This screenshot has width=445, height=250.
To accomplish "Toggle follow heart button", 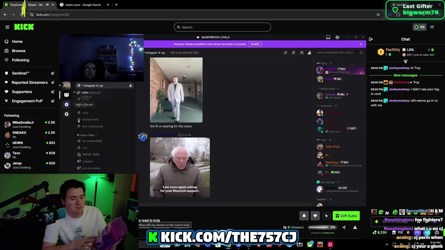I will click(315, 216).
